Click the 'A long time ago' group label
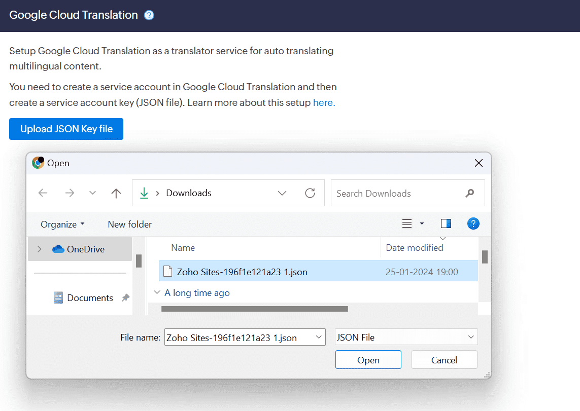 (x=197, y=293)
